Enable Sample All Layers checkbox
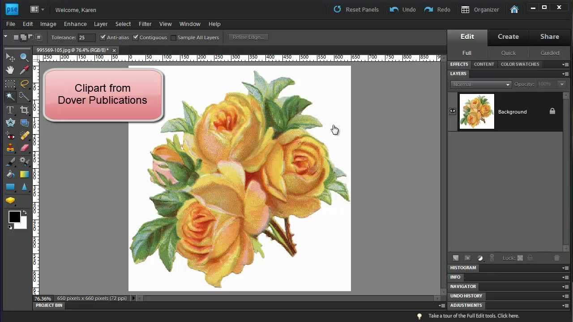Viewport: 573px width, 322px height. click(173, 38)
